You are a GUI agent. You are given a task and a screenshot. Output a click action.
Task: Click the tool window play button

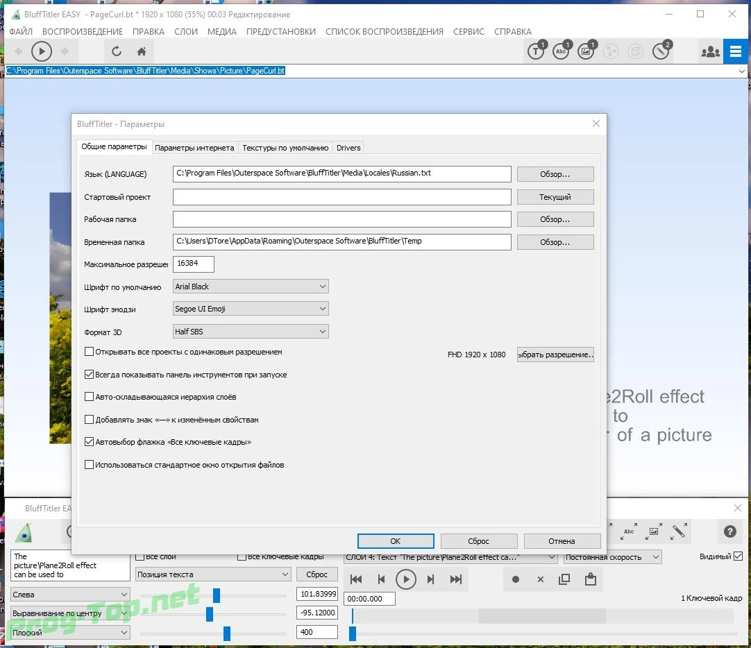[405, 579]
